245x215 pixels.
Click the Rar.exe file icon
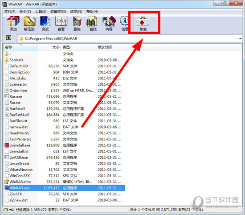pyautogui.click(x=7, y=96)
